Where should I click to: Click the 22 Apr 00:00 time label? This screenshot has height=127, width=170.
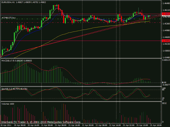point(88,125)
